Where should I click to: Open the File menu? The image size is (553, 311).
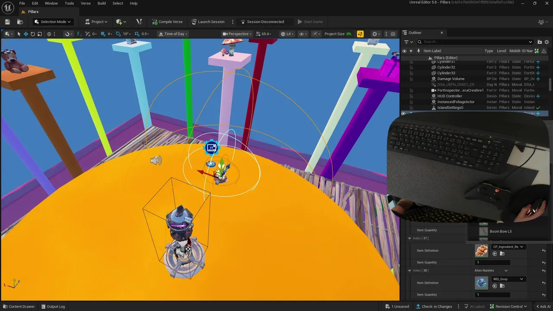tap(22, 3)
